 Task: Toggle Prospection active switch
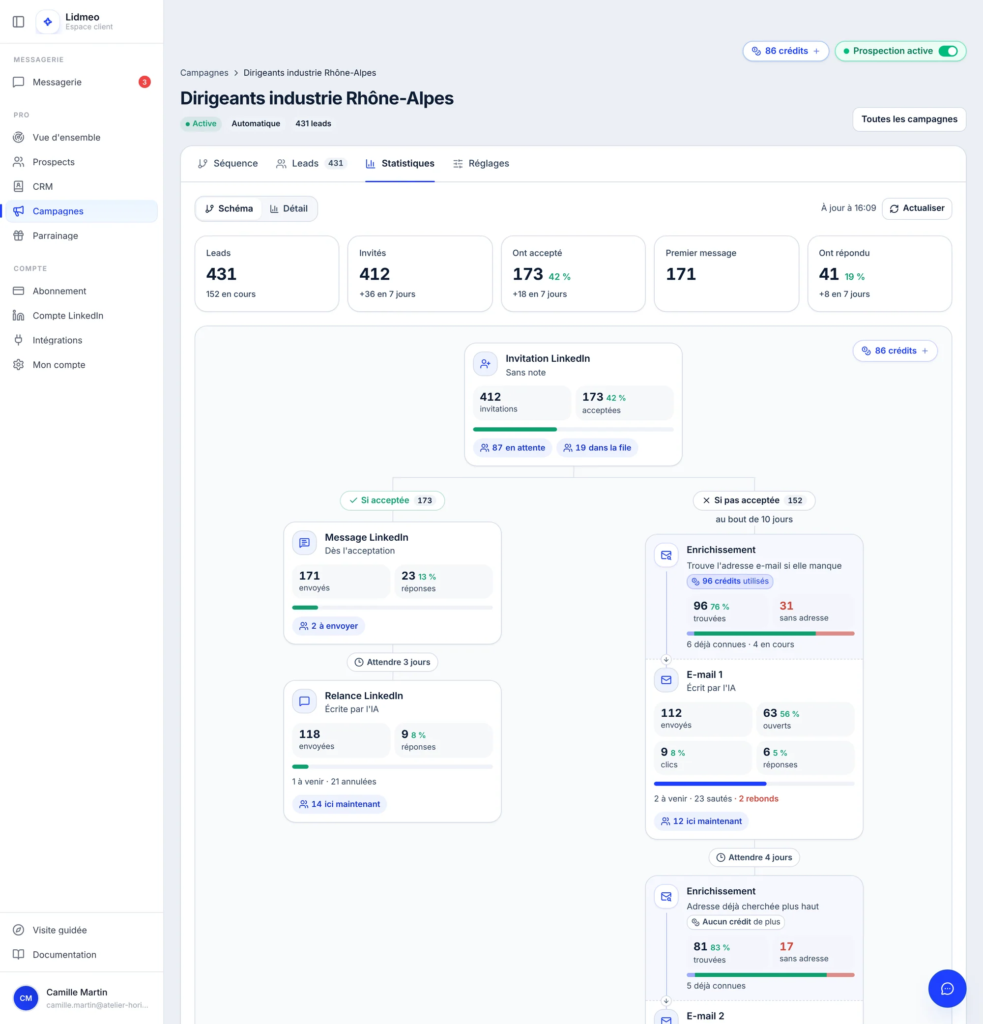948,51
